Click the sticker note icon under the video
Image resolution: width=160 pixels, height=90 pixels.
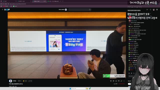[x=116, y=81]
